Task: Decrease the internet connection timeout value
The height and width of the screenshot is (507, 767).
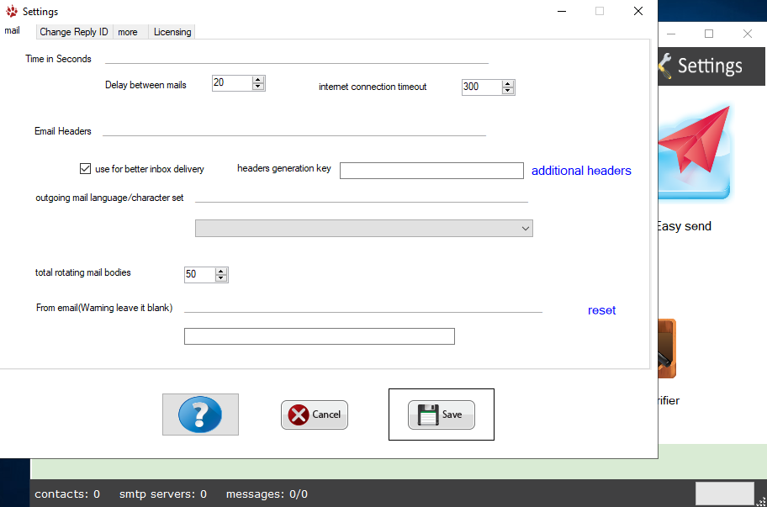Action: pyautogui.click(x=508, y=91)
